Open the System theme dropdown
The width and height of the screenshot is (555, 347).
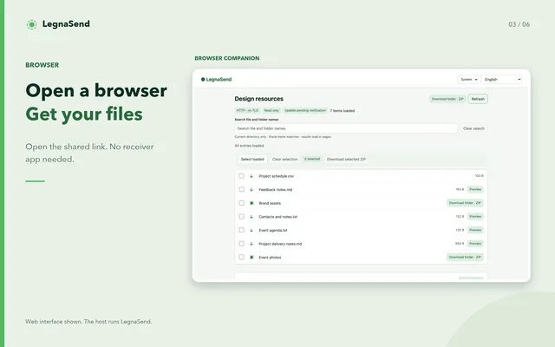point(468,79)
